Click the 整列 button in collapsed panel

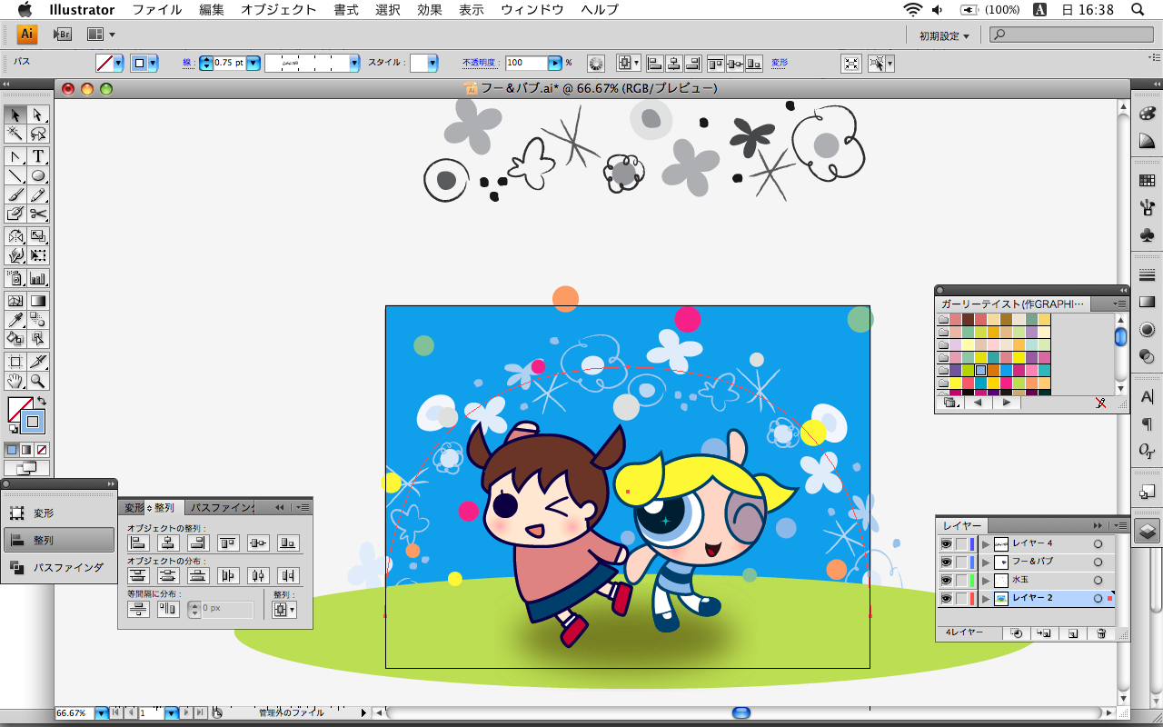pos(59,540)
